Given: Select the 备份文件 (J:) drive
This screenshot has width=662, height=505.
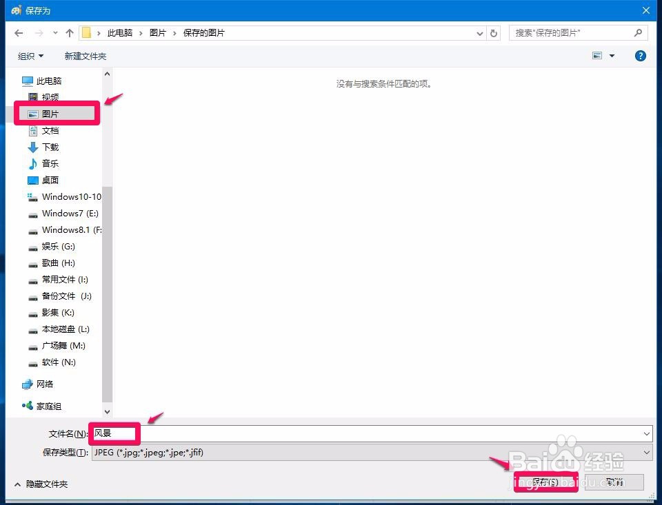Looking at the screenshot, I should click(66, 296).
